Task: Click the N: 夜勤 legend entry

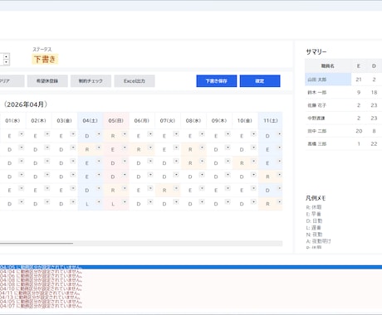Action: point(314,235)
